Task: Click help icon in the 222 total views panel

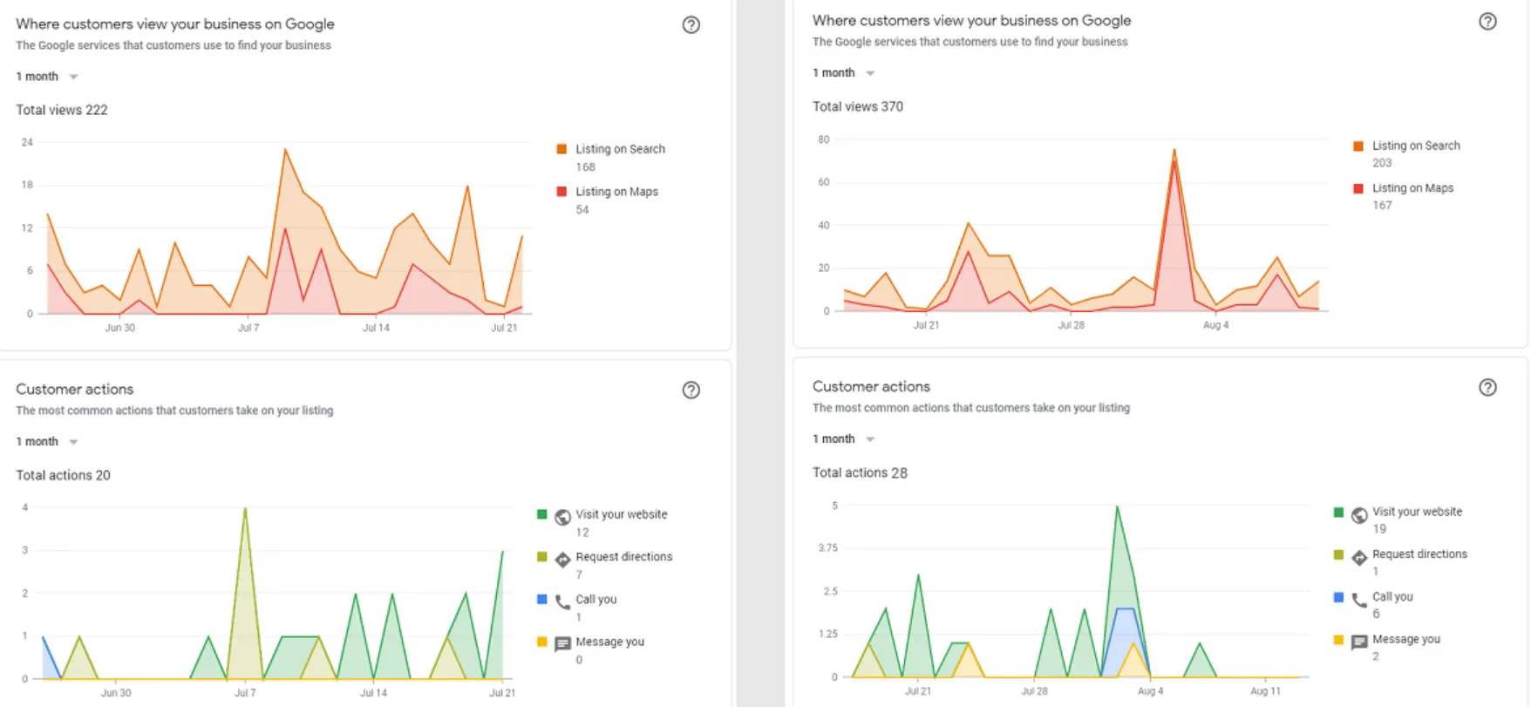Action: [691, 25]
